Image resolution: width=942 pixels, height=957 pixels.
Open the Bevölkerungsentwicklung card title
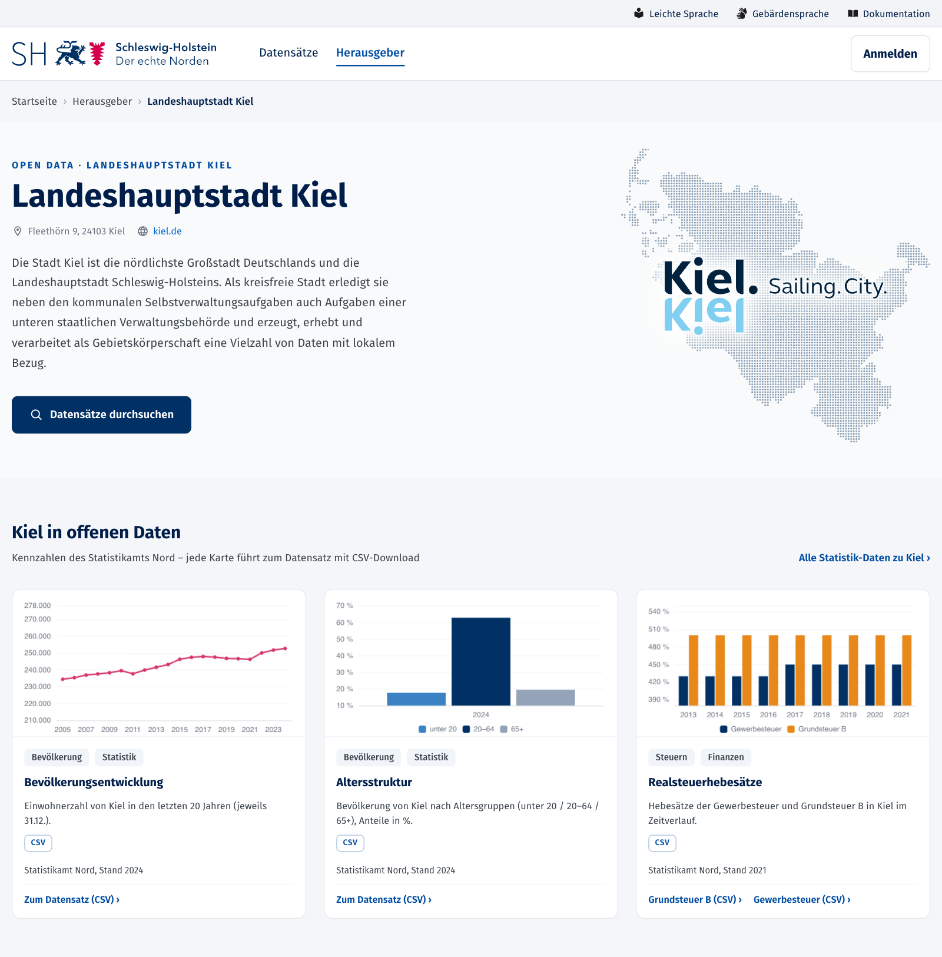(94, 782)
